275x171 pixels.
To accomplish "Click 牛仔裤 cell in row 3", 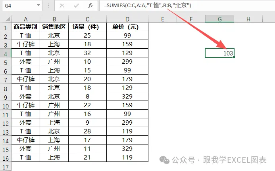I will coord(26,44).
